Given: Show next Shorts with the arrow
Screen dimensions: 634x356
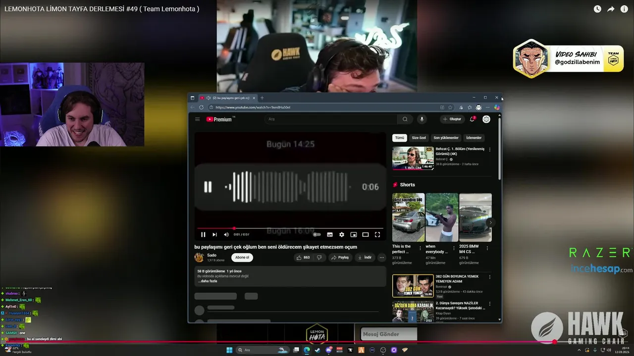Looking at the screenshot, I should coord(490,222).
